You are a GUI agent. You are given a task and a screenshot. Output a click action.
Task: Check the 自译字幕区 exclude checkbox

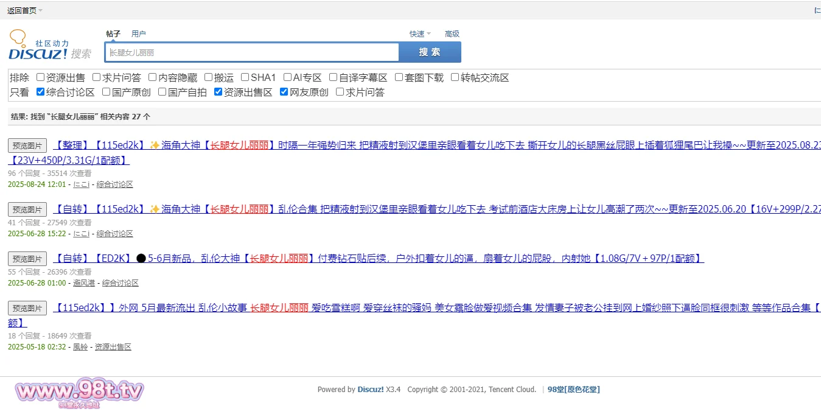[334, 77]
